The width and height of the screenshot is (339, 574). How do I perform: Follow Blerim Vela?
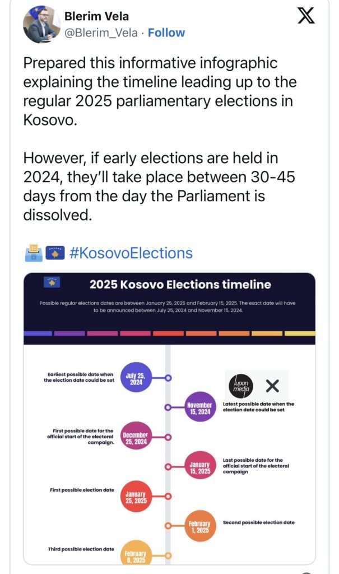tap(166, 33)
